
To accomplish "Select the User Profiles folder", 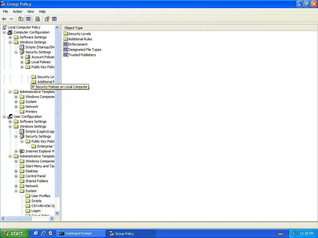I will (38, 196).
